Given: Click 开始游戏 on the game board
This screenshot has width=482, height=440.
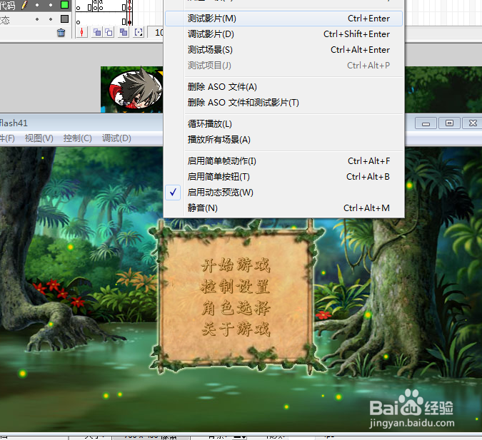Looking at the screenshot, I should (x=236, y=265).
